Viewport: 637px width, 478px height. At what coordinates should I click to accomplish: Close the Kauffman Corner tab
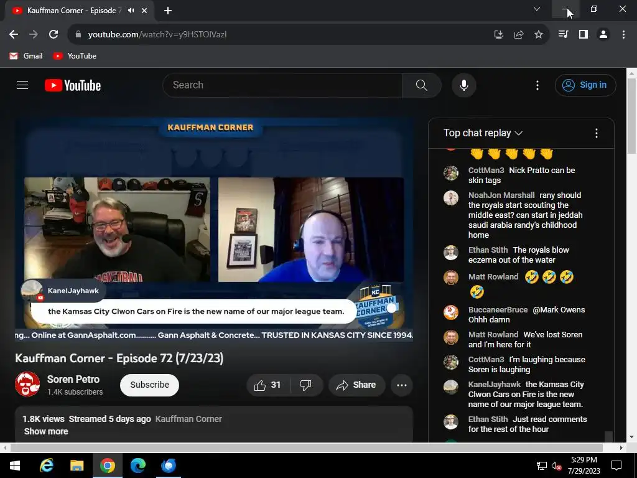point(144,11)
